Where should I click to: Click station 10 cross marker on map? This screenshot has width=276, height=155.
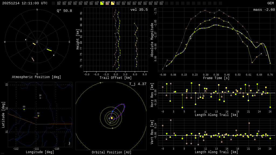point(40,98)
